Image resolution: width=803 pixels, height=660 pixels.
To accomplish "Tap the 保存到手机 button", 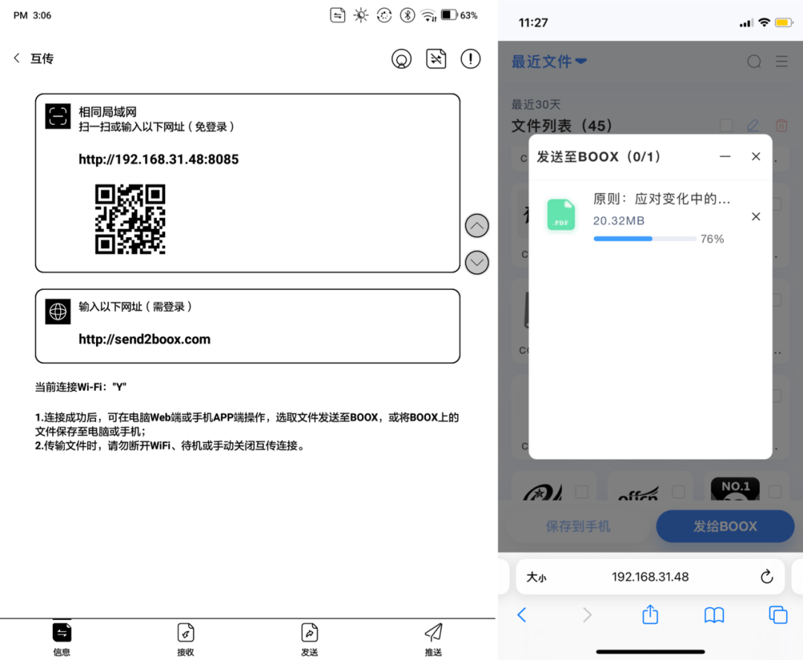I will (x=578, y=526).
